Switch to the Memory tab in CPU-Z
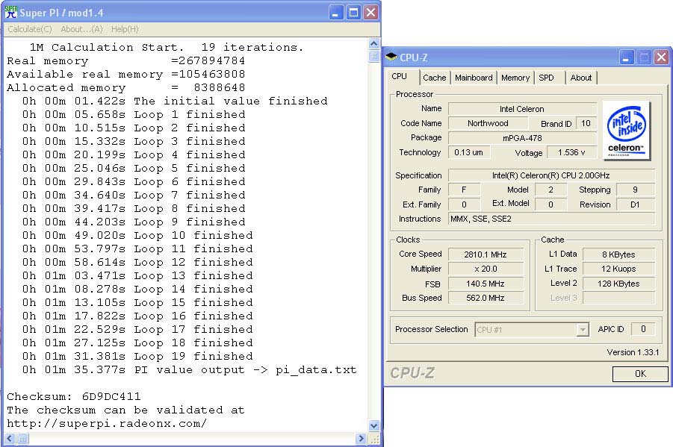The height and width of the screenshot is (447, 673). [515, 78]
